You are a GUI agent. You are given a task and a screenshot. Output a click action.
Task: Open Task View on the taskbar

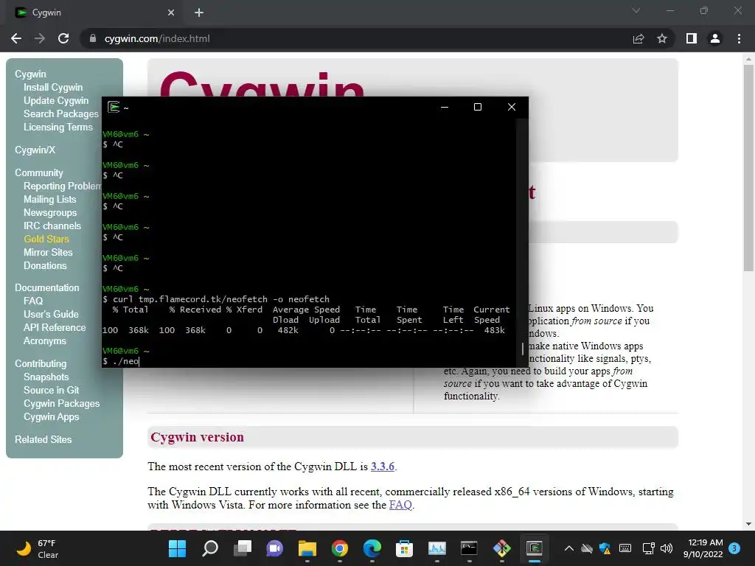[x=242, y=548]
